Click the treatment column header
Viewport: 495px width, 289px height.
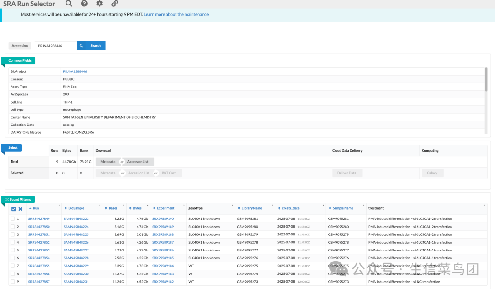click(376, 208)
